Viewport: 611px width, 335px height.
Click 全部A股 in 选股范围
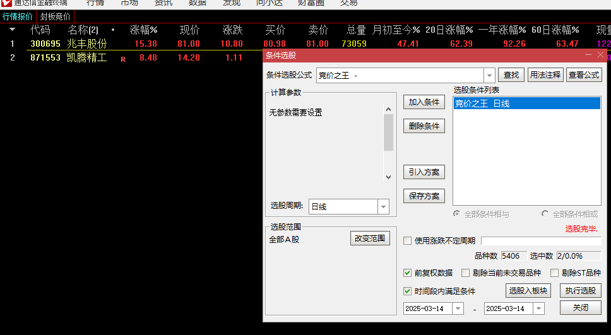pyautogui.click(x=284, y=240)
